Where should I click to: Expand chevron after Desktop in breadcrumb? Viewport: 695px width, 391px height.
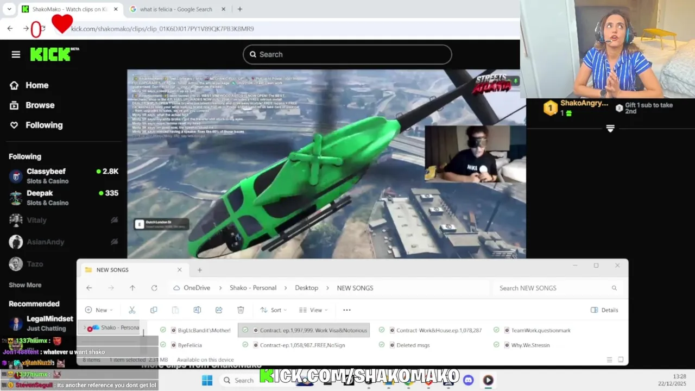(327, 288)
